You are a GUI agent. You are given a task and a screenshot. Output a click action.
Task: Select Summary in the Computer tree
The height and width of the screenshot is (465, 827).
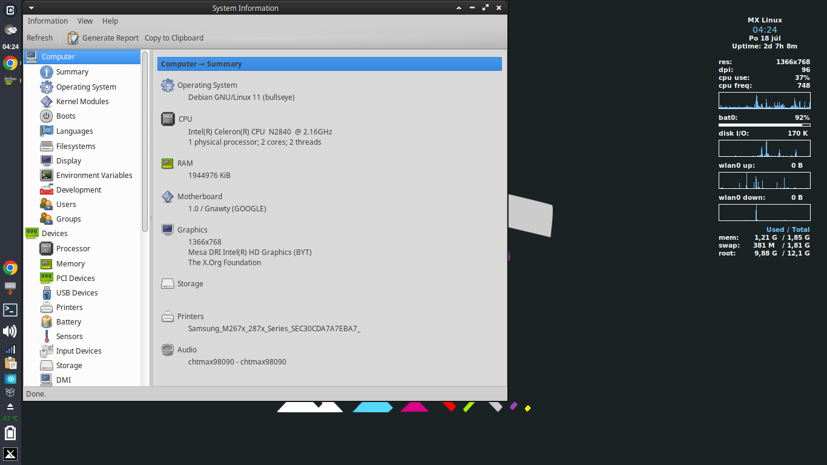coord(72,71)
